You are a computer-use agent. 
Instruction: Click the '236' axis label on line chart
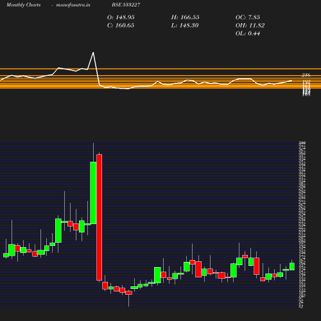306,75
